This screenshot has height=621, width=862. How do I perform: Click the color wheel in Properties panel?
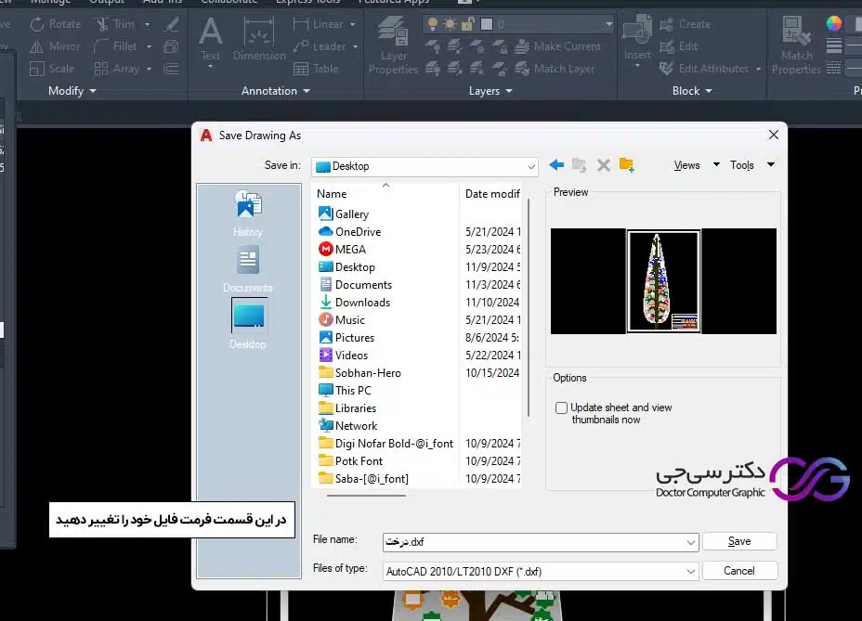834,23
